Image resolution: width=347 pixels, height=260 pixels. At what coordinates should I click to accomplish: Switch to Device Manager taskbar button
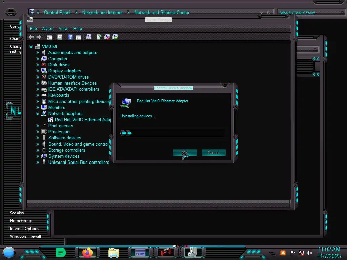[x=193, y=253]
